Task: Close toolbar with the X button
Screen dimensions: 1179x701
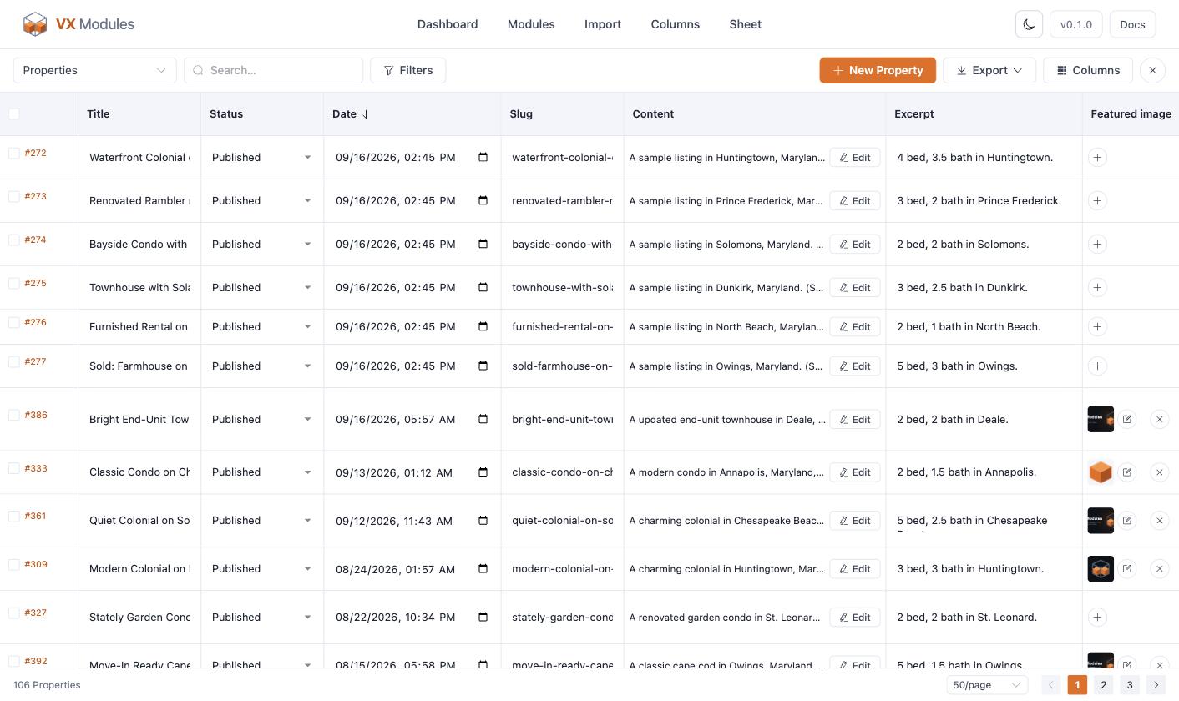Action: 1152,70
